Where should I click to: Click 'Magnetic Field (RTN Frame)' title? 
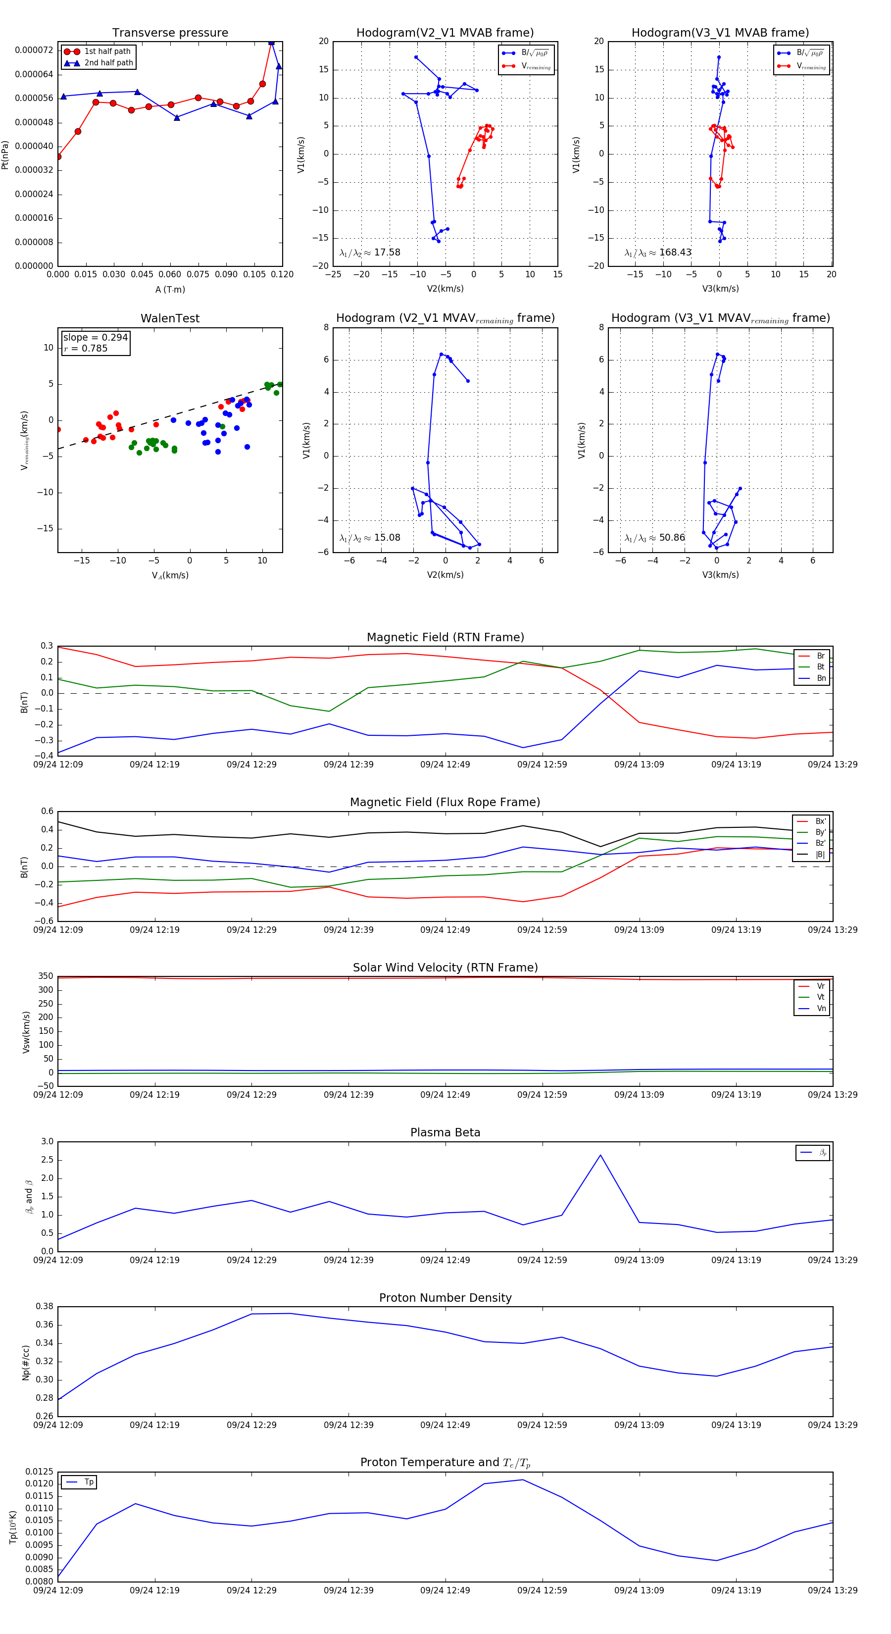coord(445,637)
